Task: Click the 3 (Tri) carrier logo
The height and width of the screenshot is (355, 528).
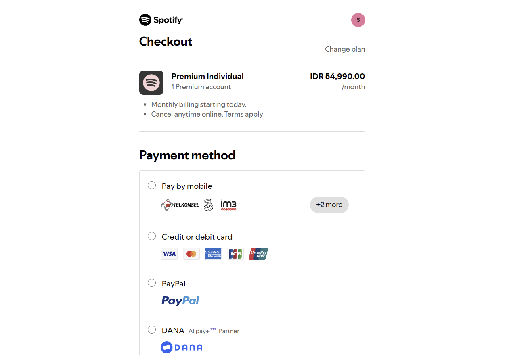Action: point(208,205)
